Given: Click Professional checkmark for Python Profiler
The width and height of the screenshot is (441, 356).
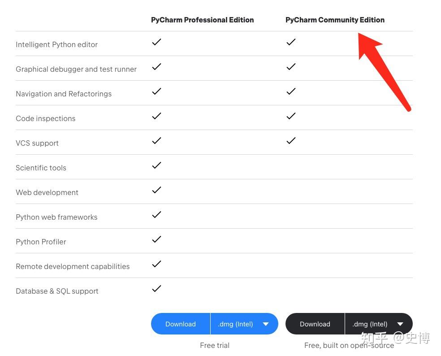Looking at the screenshot, I should pos(156,239).
